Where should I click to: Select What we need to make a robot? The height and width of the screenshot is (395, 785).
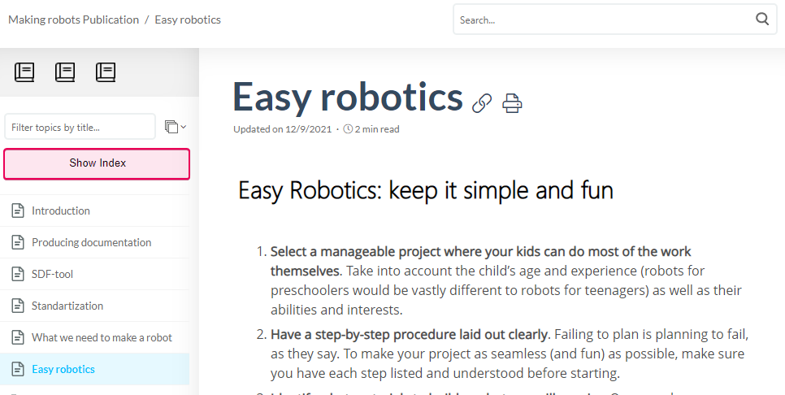tap(102, 338)
